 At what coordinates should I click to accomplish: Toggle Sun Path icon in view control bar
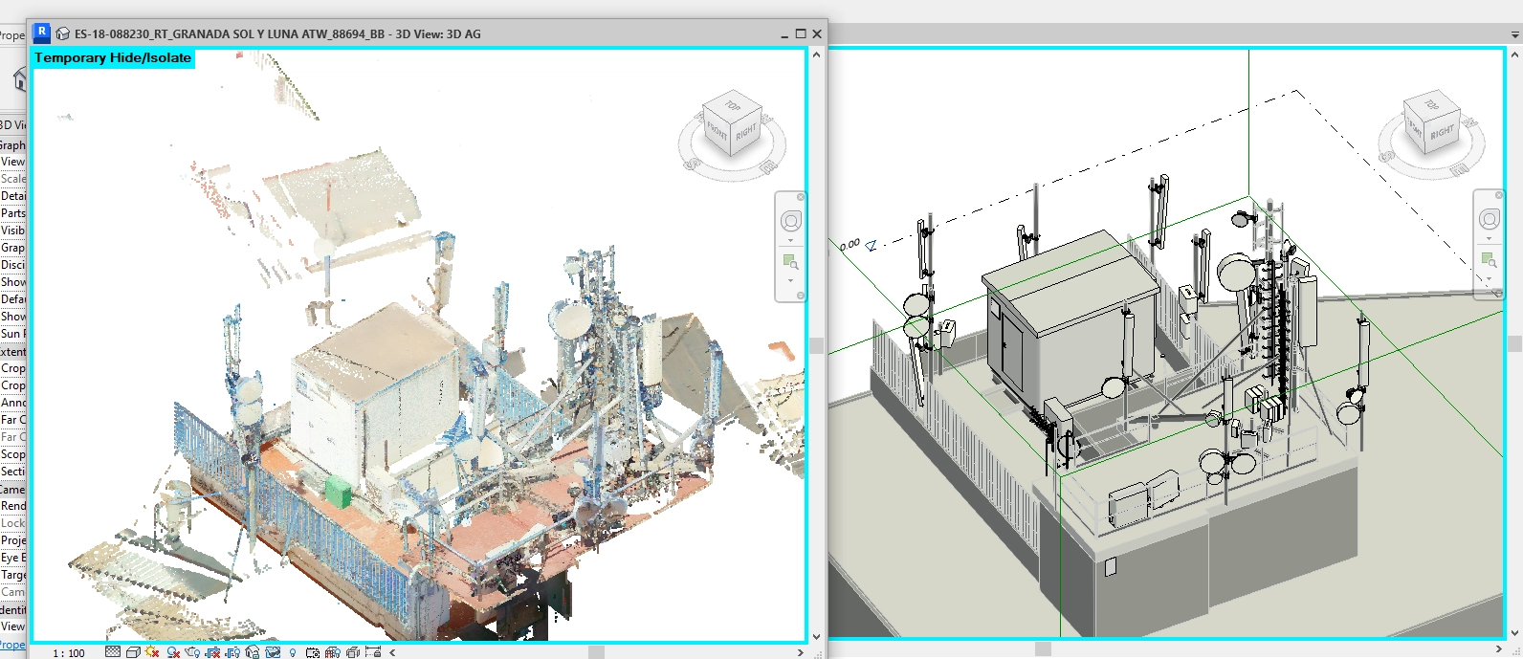click(x=153, y=652)
